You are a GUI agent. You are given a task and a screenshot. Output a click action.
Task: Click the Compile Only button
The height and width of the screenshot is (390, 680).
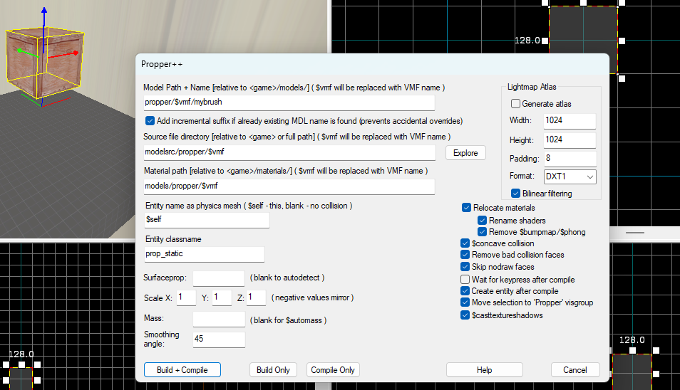click(x=333, y=369)
